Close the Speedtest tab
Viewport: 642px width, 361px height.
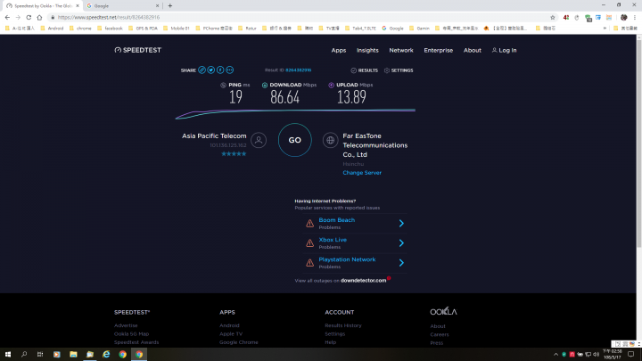[x=78, y=5]
